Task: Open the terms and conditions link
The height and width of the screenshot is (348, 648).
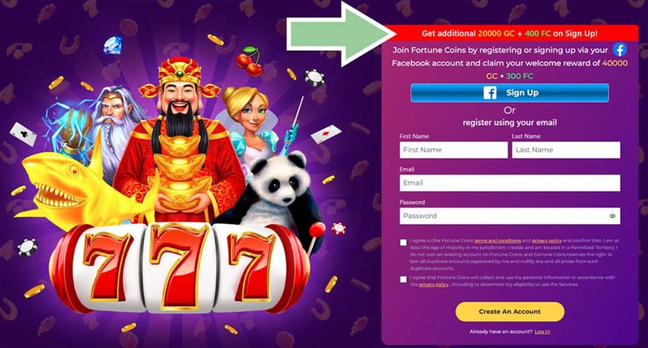Action: point(498,240)
